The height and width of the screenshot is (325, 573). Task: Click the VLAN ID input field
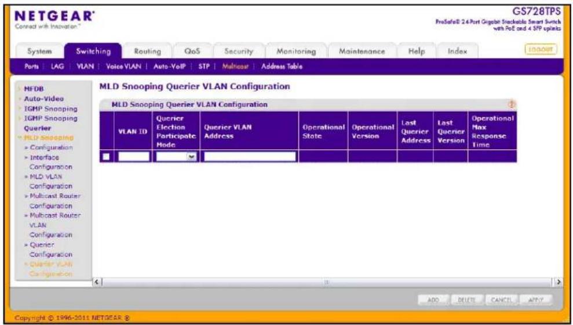pos(134,157)
